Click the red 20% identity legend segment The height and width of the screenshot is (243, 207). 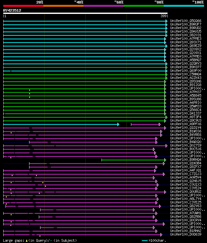pos(23,6)
